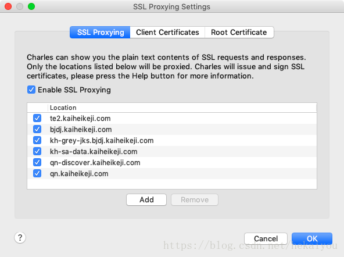Click the Remove button

point(195,199)
